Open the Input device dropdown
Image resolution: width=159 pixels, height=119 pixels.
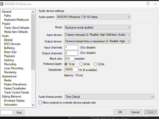tap(97, 34)
